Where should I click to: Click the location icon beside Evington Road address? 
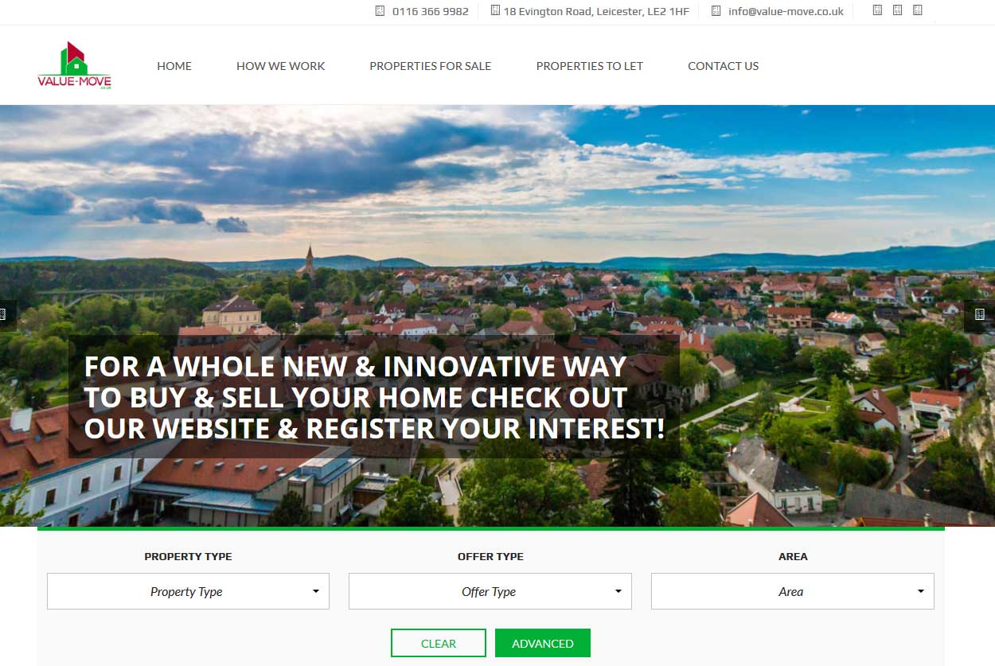click(x=495, y=10)
